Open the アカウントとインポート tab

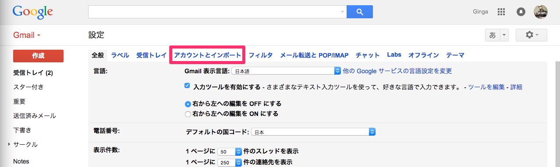click(207, 55)
